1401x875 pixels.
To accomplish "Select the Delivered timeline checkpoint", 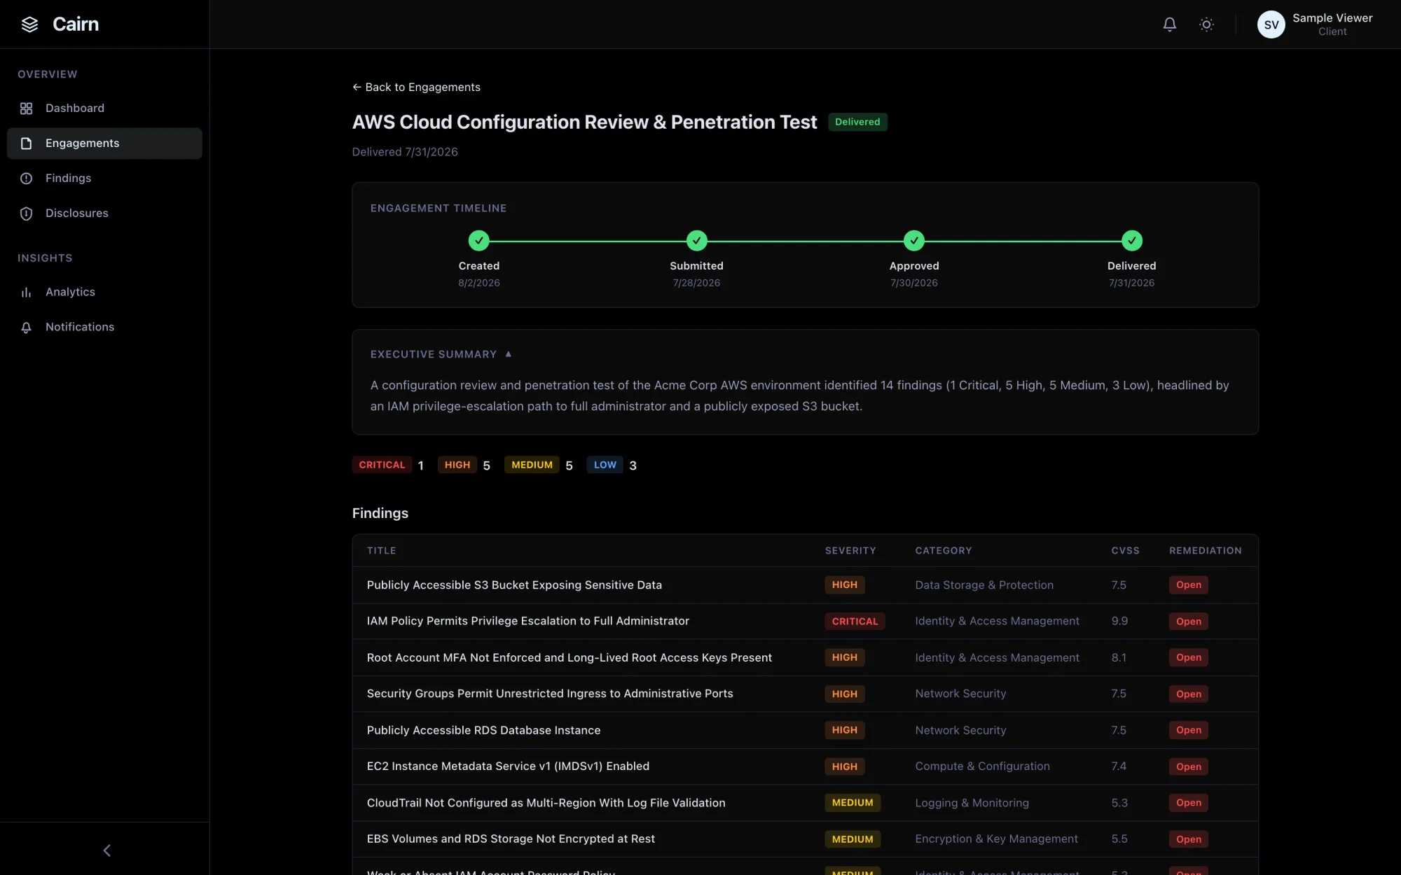I will pos(1132,241).
